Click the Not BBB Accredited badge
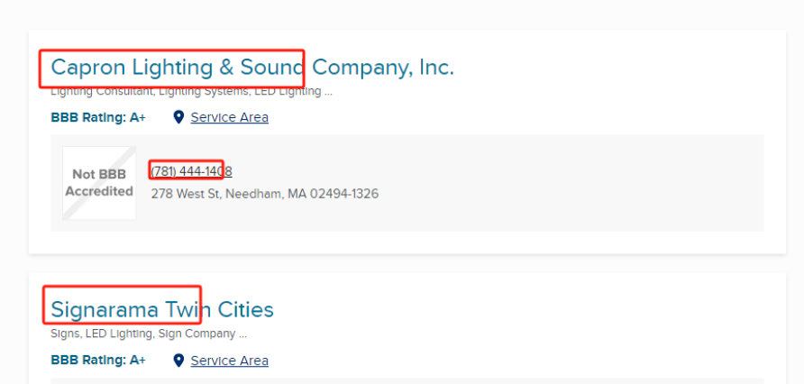Image resolution: width=804 pixels, height=384 pixels. click(99, 183)
